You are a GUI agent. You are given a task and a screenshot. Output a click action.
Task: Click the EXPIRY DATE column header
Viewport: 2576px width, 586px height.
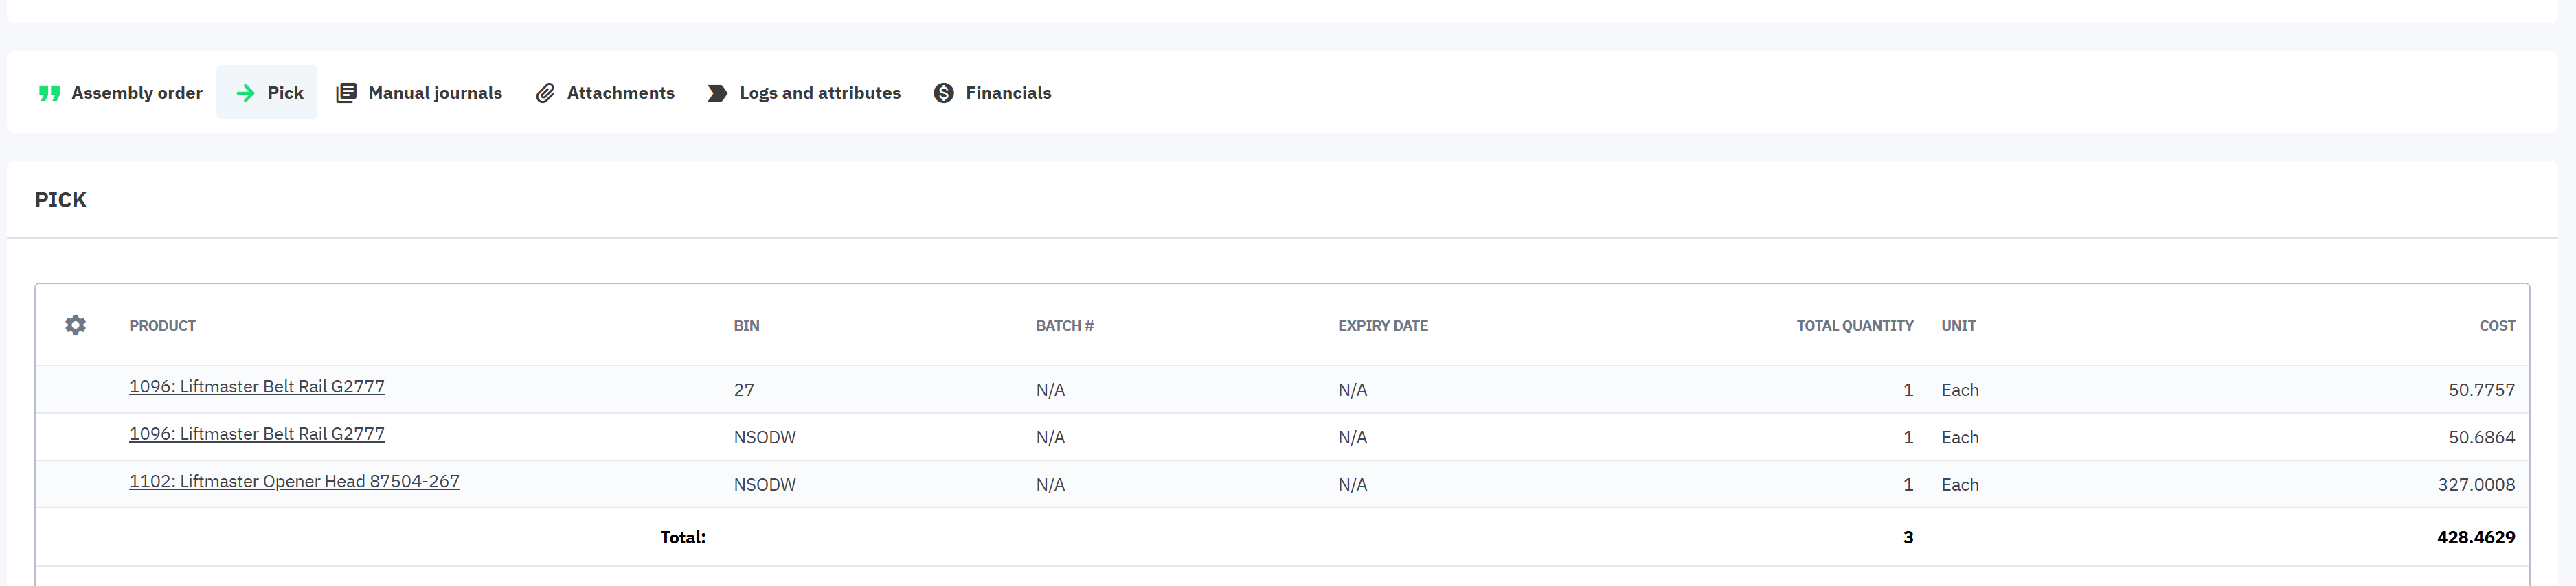coord(1382,325)
